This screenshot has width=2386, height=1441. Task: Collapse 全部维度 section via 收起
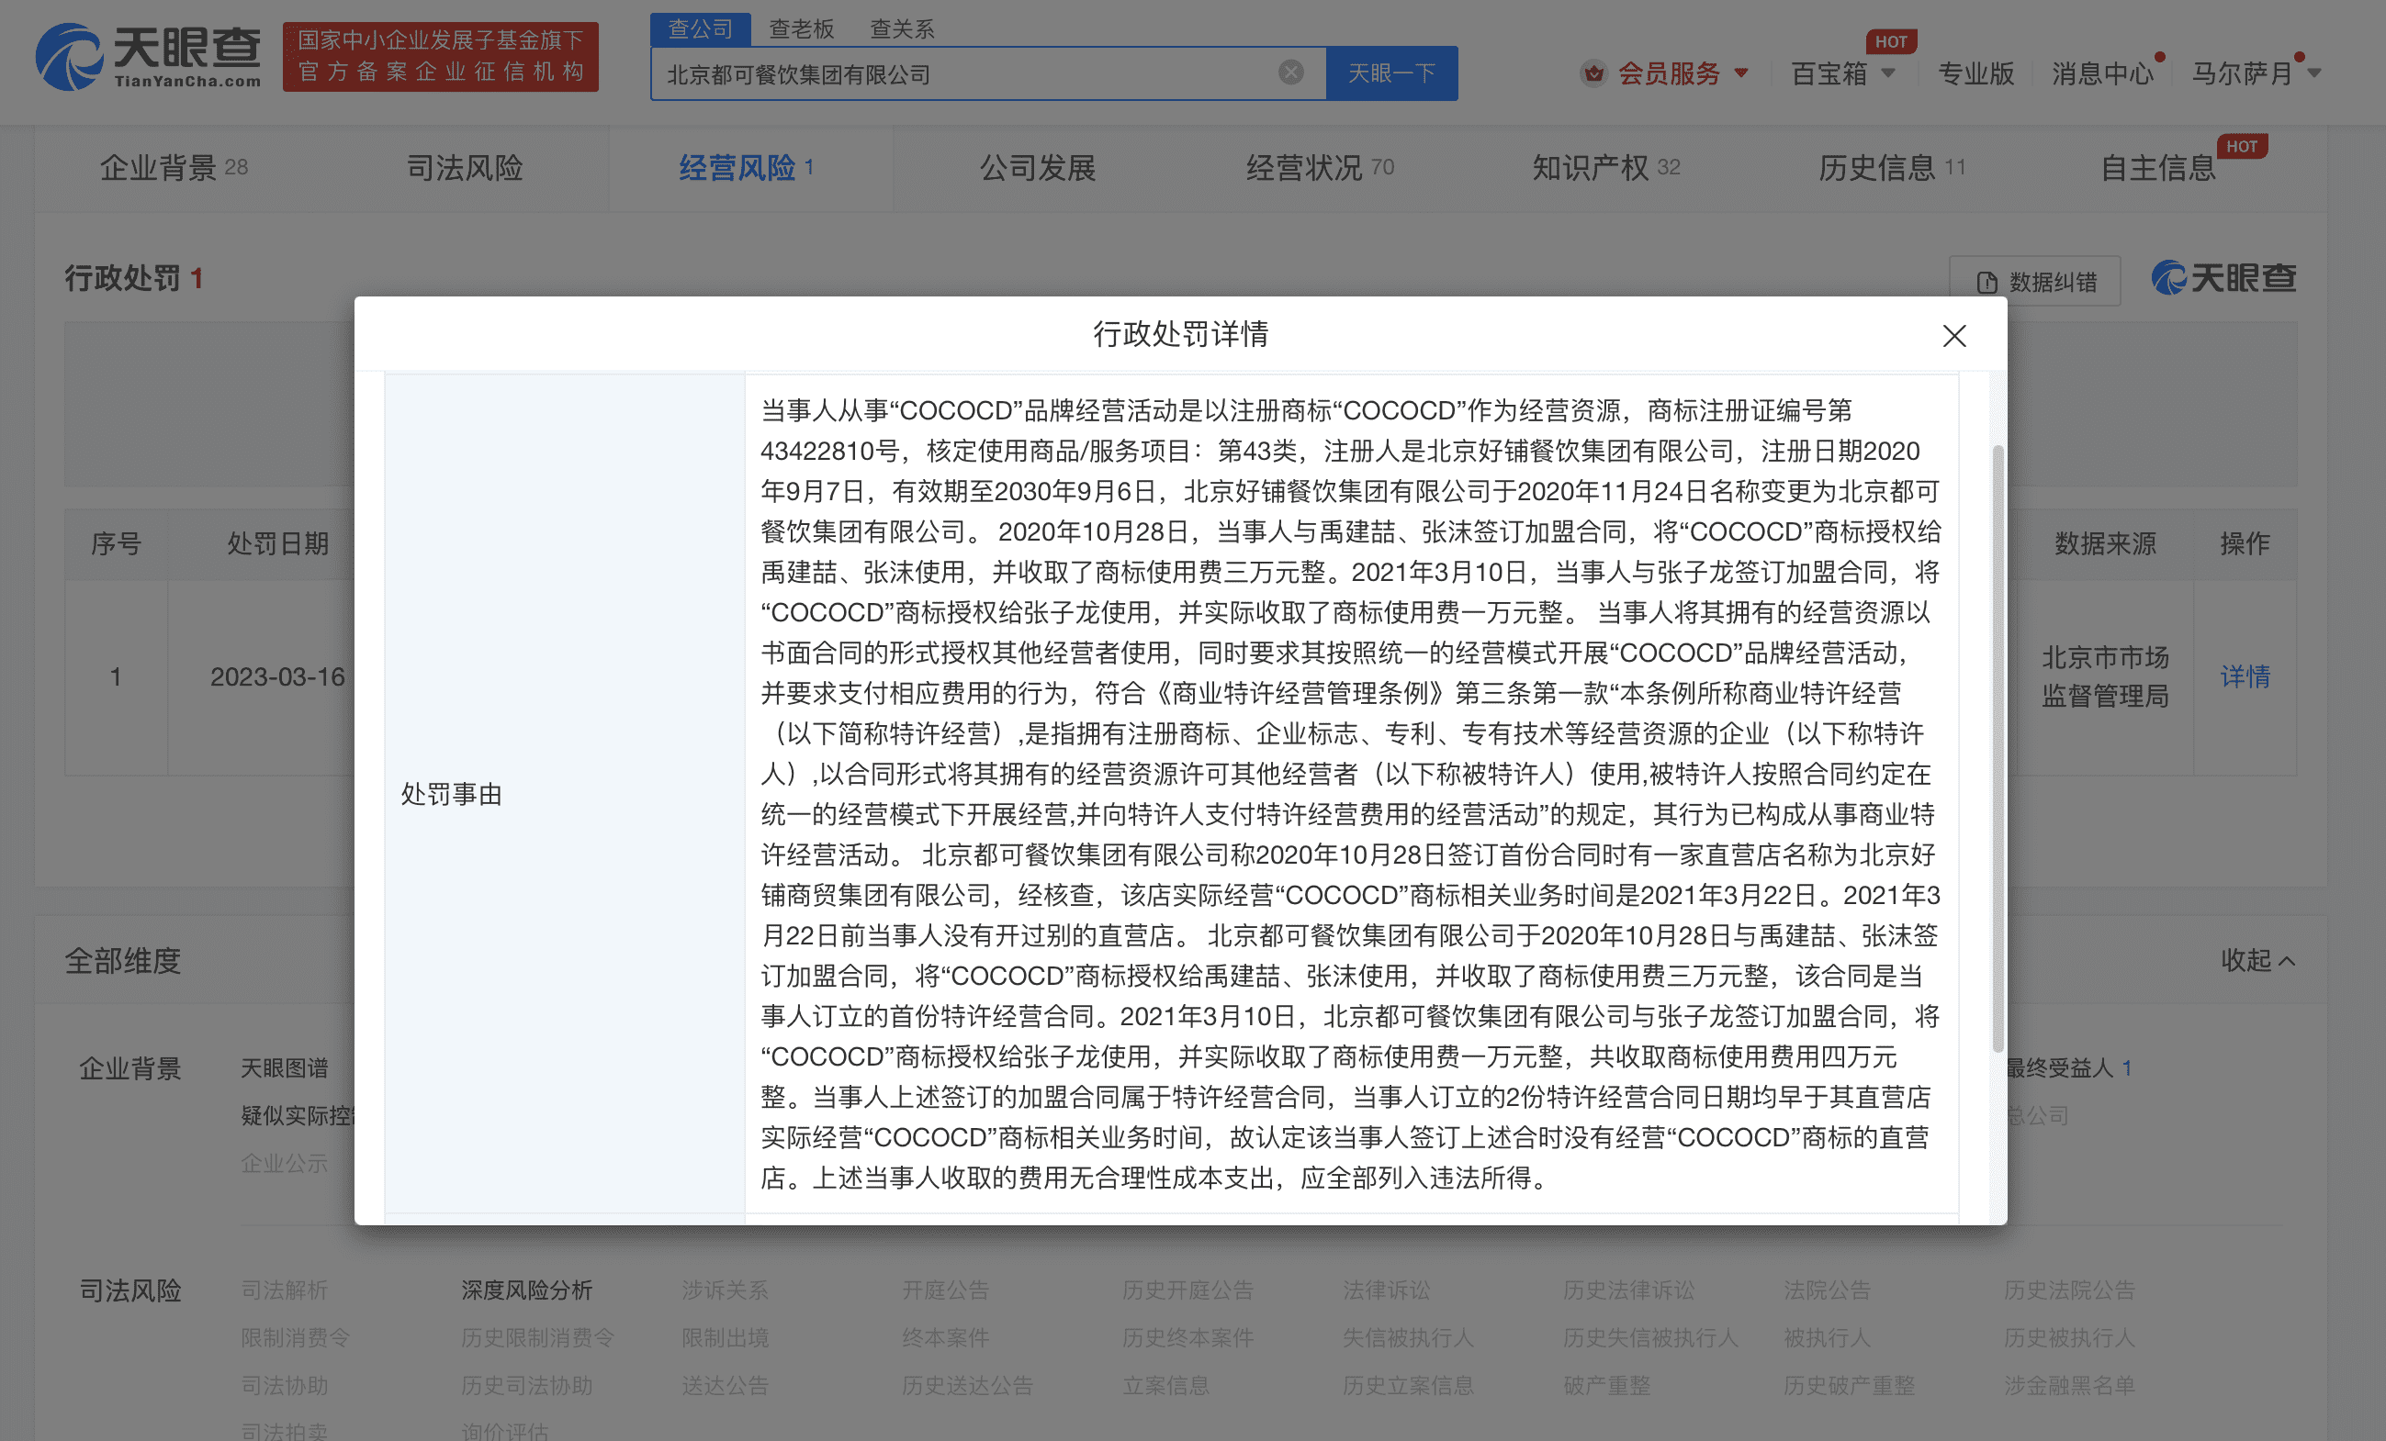[x=2257, y=960]
